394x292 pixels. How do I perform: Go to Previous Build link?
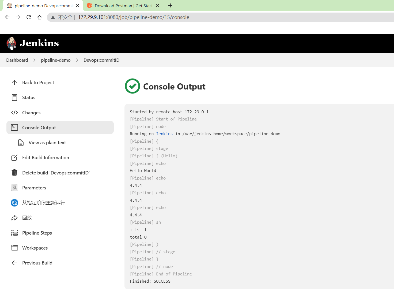click(60, 263)
